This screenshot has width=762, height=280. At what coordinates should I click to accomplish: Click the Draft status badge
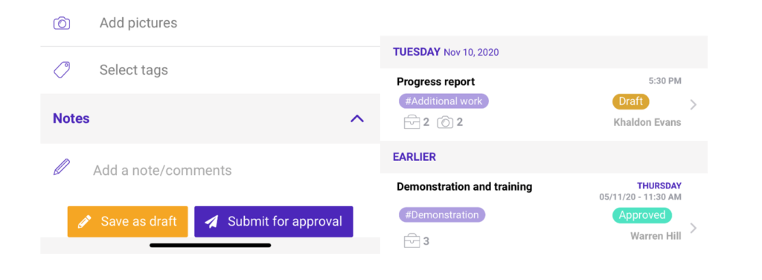(631, 101)
